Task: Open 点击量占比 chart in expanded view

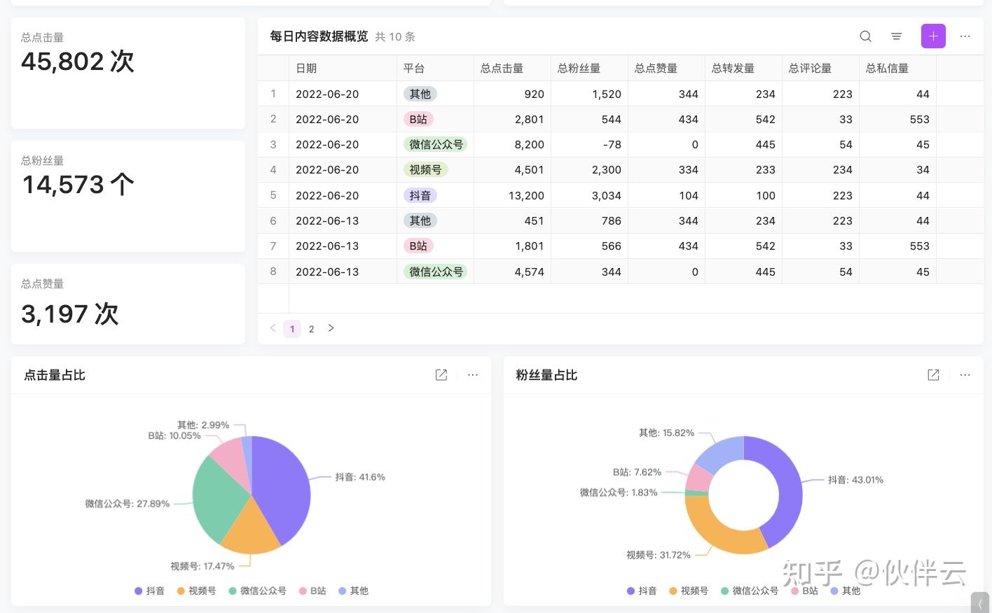Action: coord(441,375)
